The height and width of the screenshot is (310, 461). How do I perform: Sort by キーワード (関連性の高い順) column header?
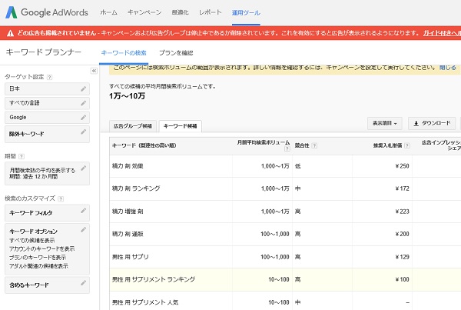pos(144,145)
